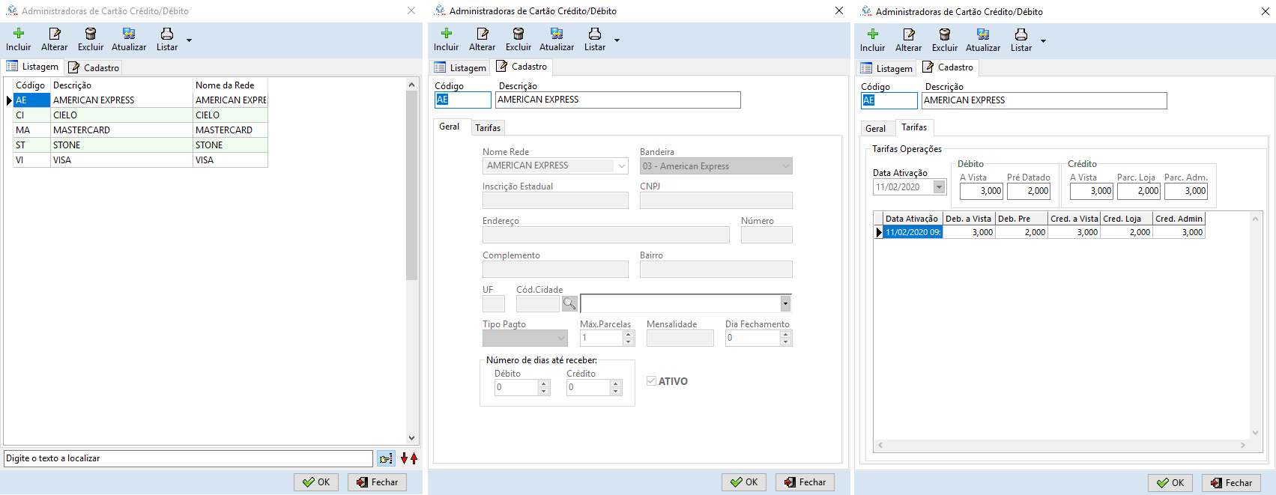Open the Listar arrow menu in Geral window

pyautogui.click(x=617, y=40)
